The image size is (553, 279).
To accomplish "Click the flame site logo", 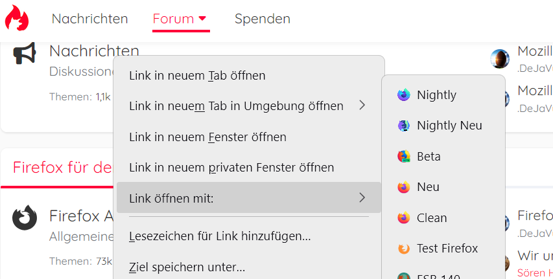I will [x=17, y=19].
